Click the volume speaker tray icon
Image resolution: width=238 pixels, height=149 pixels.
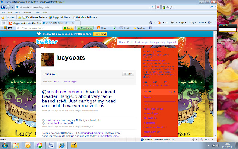click(x=217, y=146)
